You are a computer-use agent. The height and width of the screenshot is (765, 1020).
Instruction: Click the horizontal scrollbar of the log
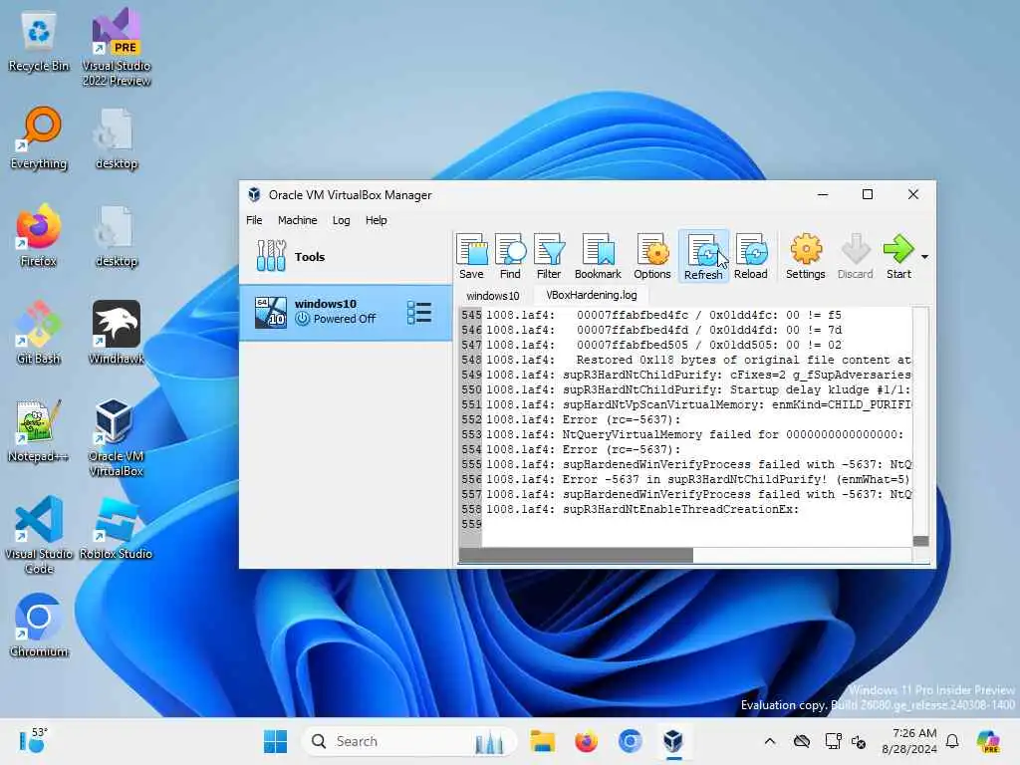tap(576, 555)
